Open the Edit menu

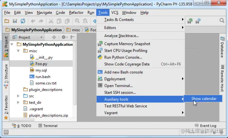pyautogui.click(x=17, y=13)
